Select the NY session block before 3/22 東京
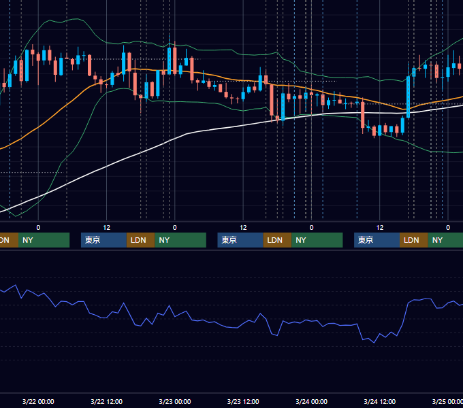Screen dimensions: 463x408 pyautogui.click(x=44, y=240)
